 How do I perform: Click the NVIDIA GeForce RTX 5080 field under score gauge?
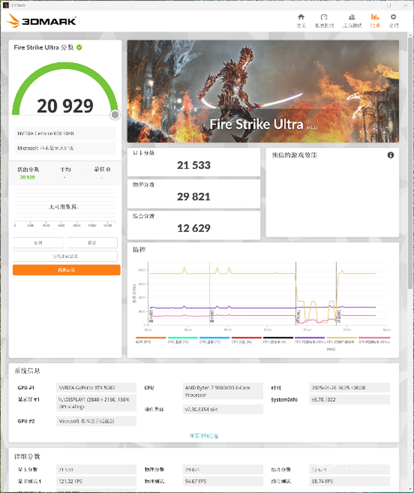click(x=65, y=133)
